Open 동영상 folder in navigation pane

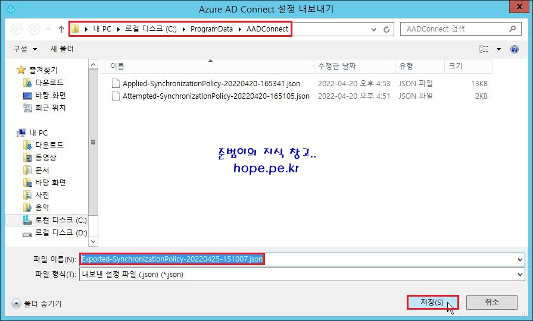tap(46, 158)
